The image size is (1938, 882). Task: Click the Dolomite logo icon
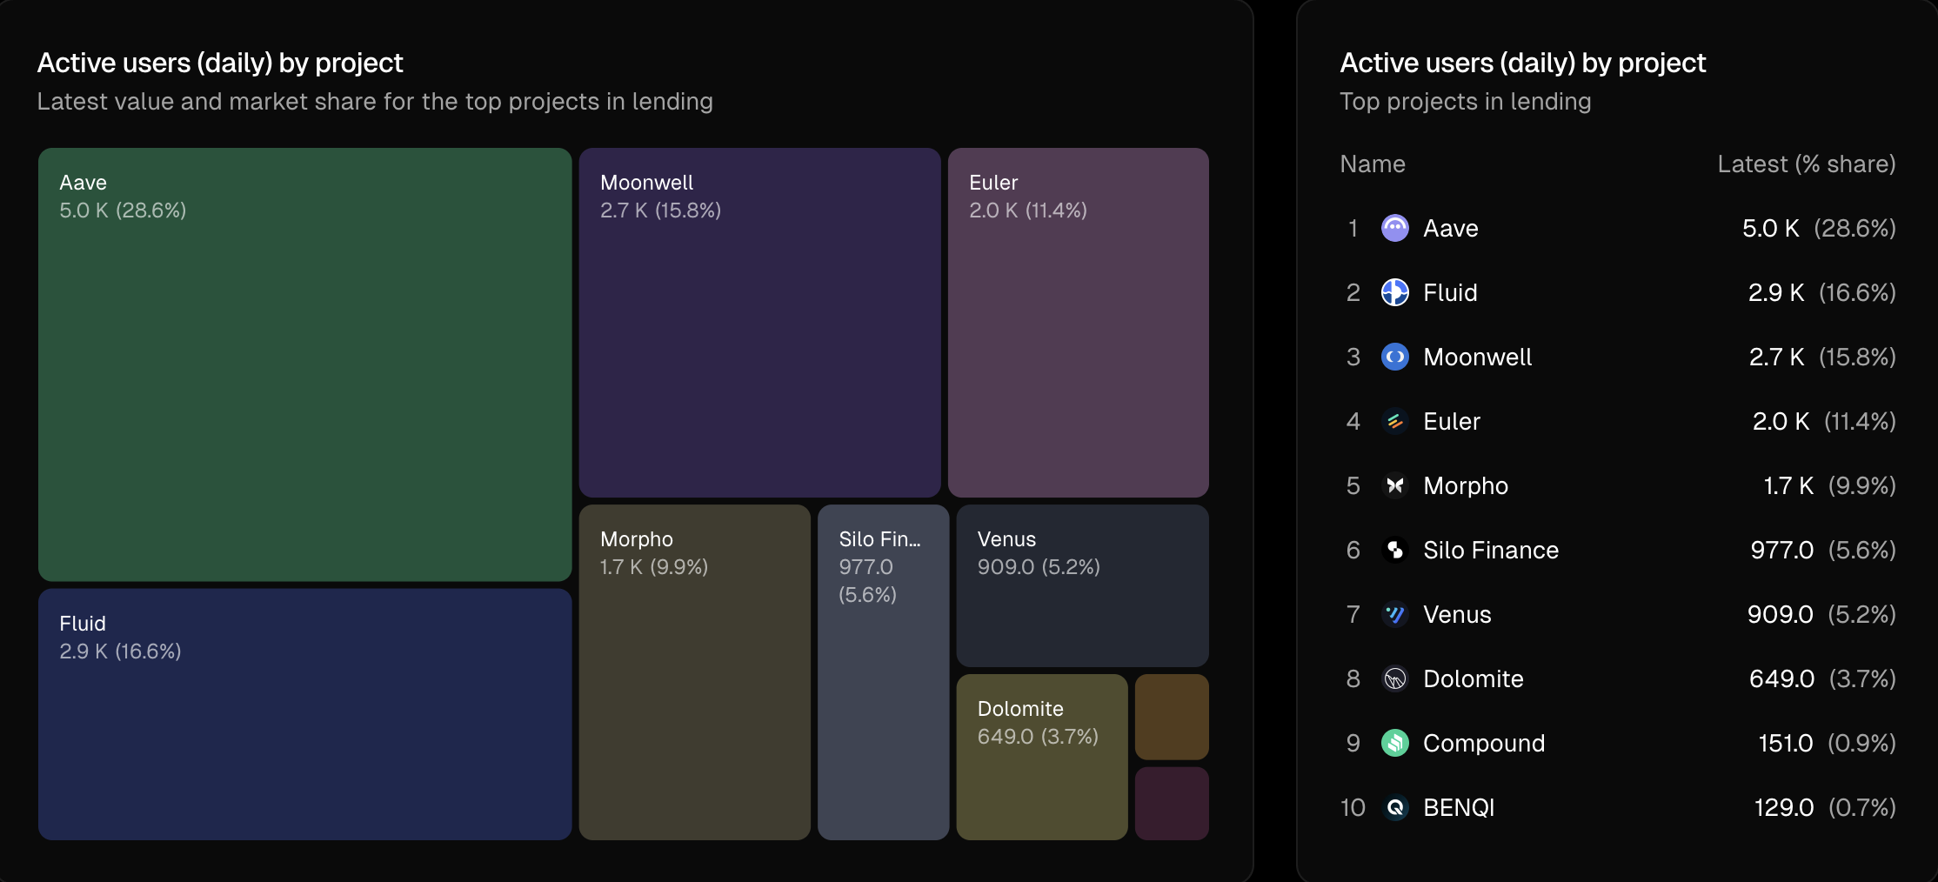pyautogui.click(x=1394, y=679)
